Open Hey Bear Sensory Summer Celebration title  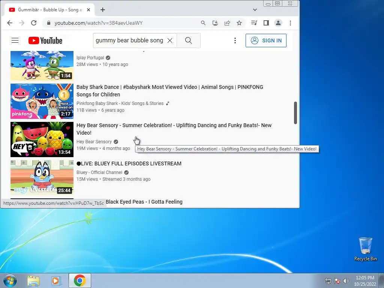[x=174, y=129]
